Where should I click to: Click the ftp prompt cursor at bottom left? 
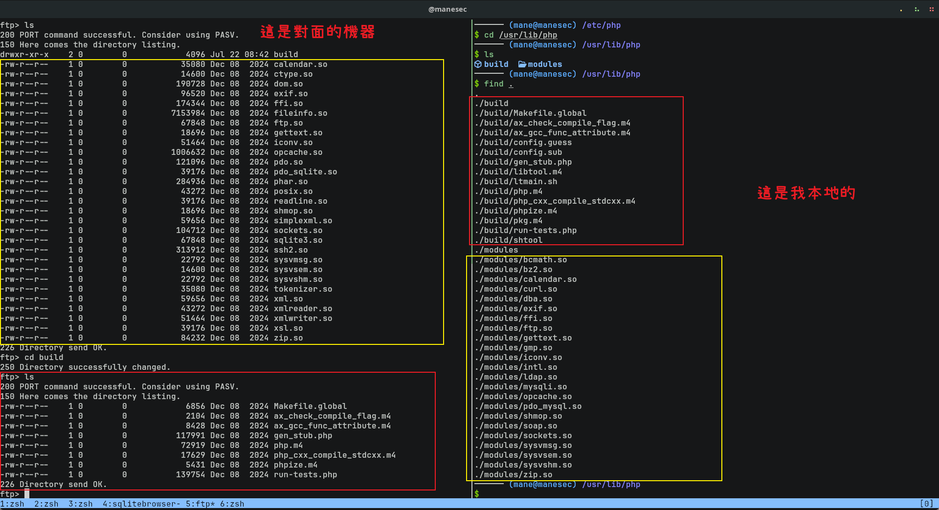coord(27,494)
